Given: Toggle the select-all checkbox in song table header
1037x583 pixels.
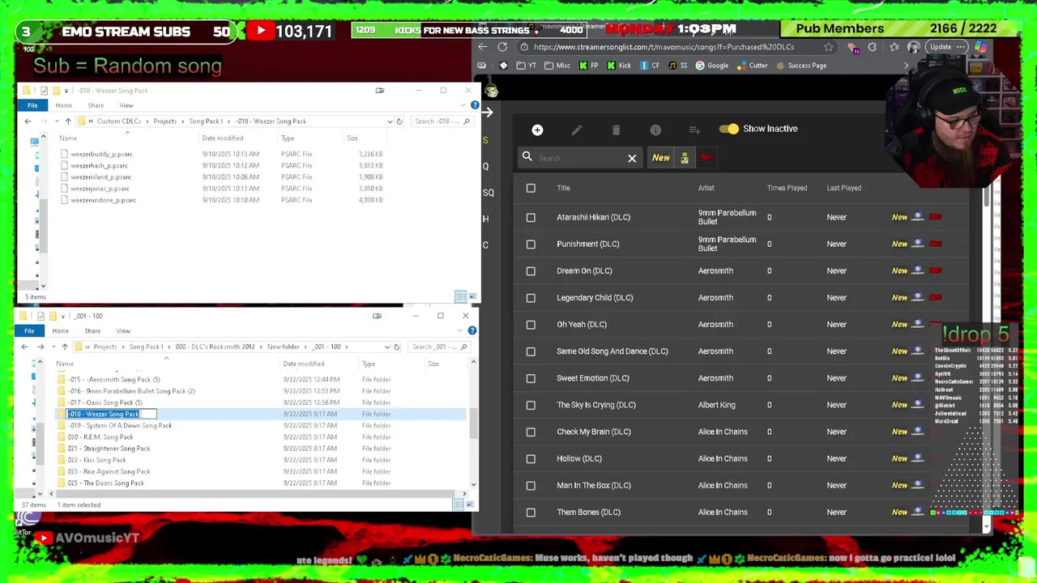Looking at the screenshot, I should point(531,188).
